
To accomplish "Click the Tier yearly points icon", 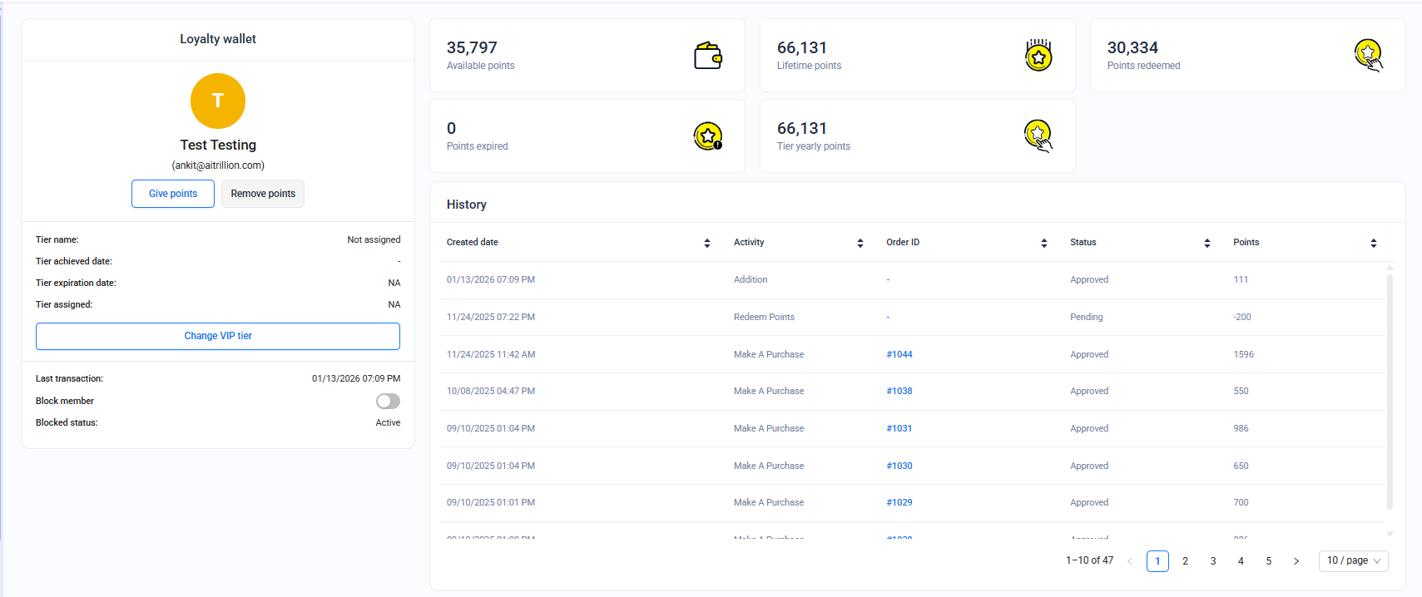I will point(1038,136).
